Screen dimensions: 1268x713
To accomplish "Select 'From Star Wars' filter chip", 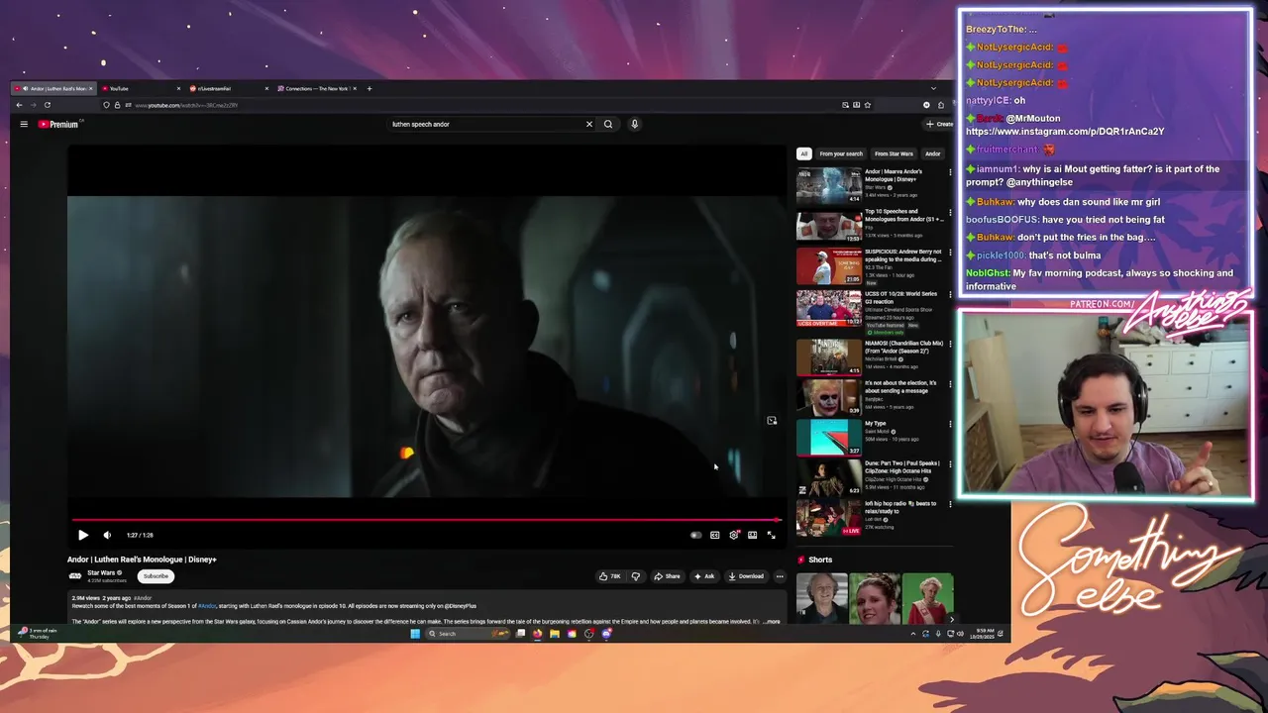I will point(894,153).
